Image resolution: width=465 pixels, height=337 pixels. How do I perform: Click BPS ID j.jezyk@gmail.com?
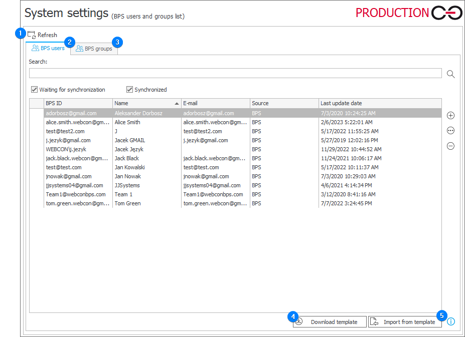(68, 140)
